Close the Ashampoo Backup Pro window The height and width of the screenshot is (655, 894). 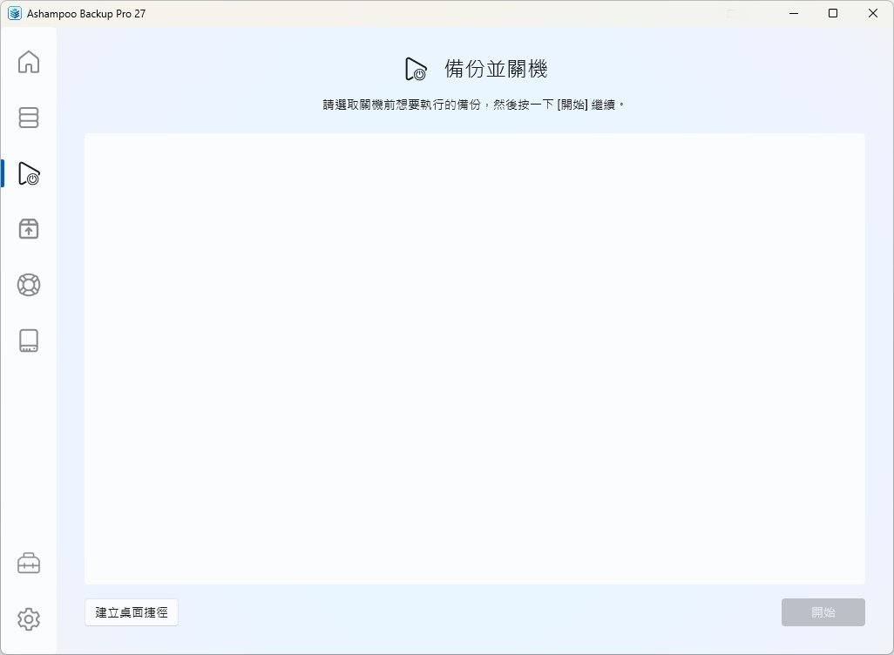873,13
